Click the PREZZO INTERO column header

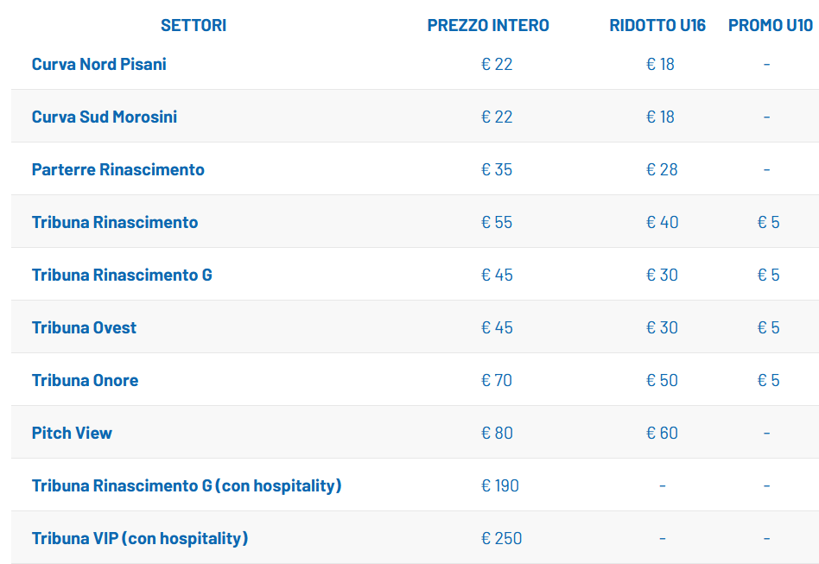point(488,25)
